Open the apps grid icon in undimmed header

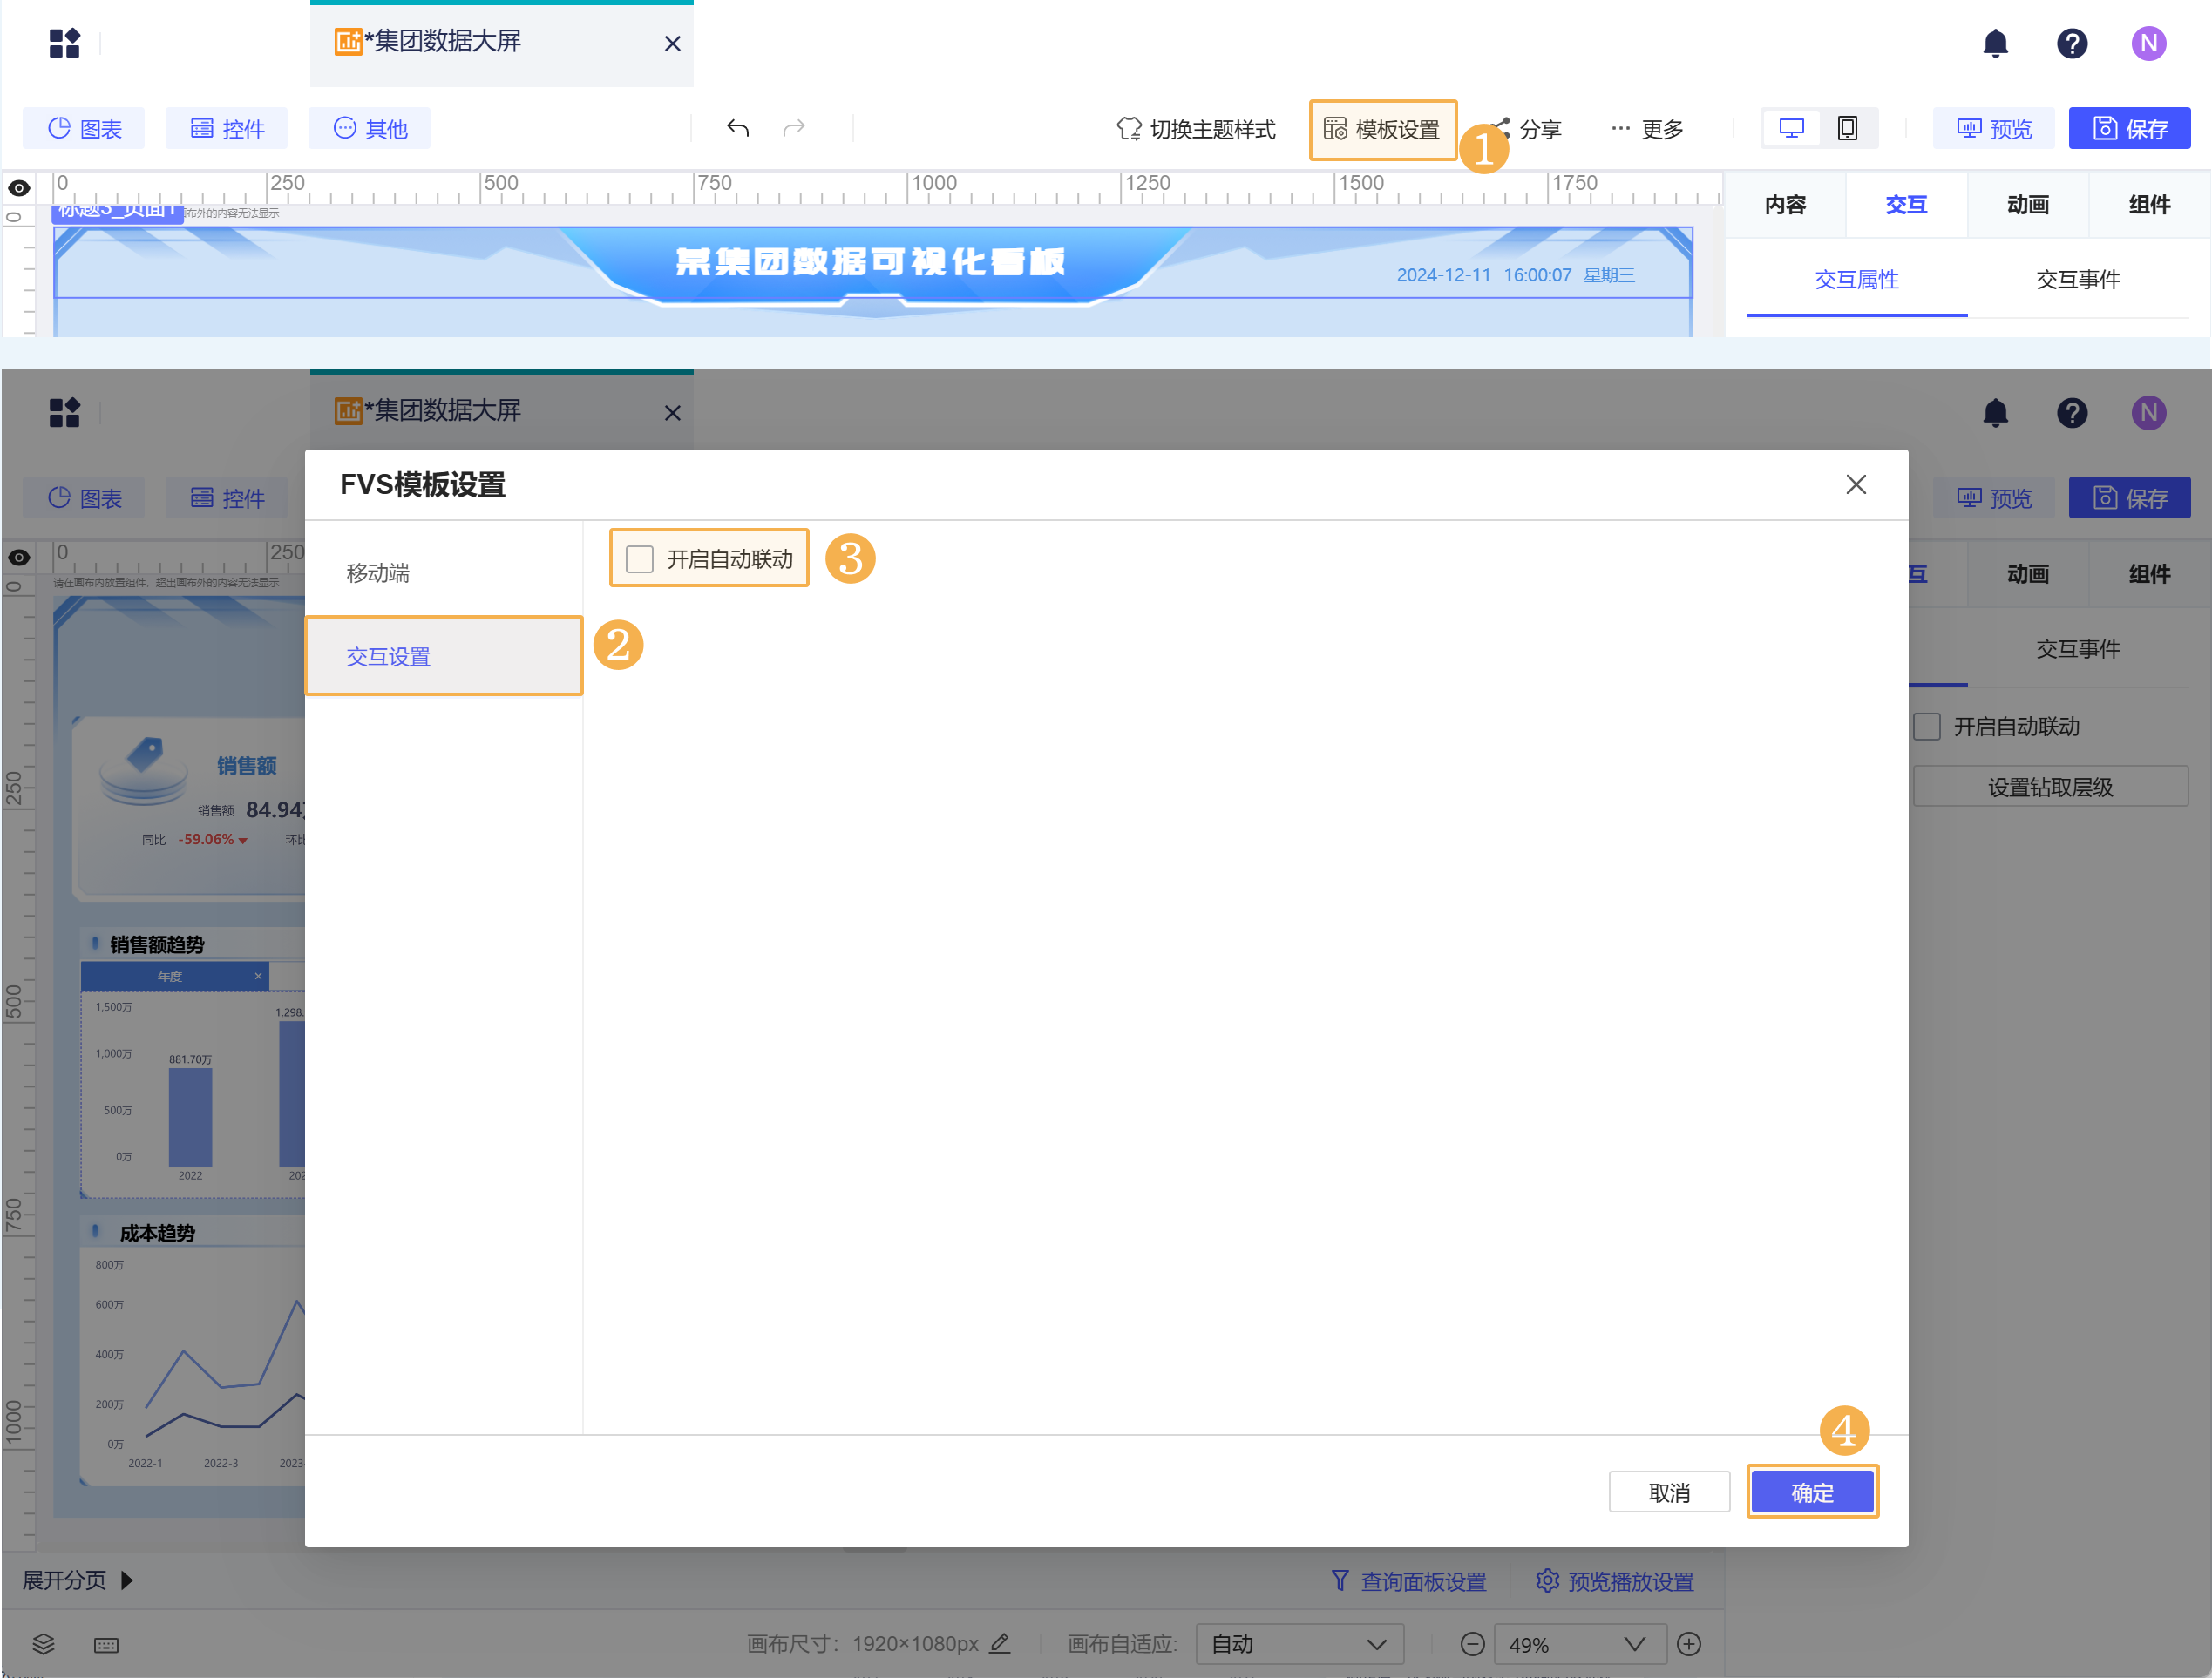(x=65, y=43)
